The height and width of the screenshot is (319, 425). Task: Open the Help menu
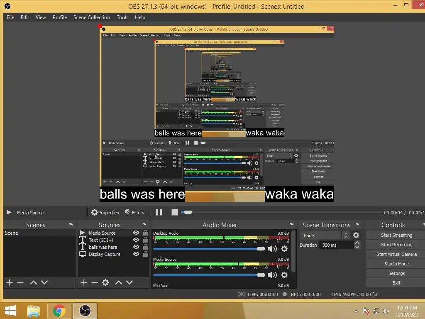point(140,17)
